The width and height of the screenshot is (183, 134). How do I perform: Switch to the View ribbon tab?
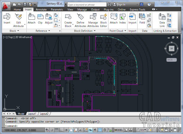click(70, 9)
